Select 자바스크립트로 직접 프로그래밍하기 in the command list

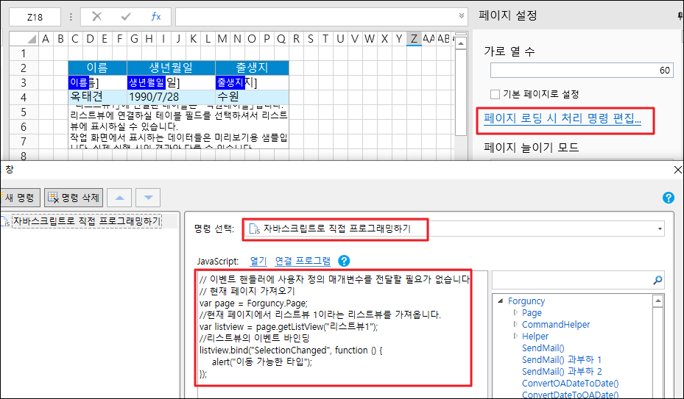87,221
